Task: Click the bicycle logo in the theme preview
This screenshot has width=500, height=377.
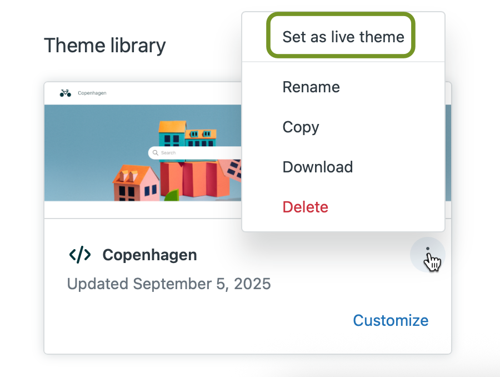Action: (66, 93)
